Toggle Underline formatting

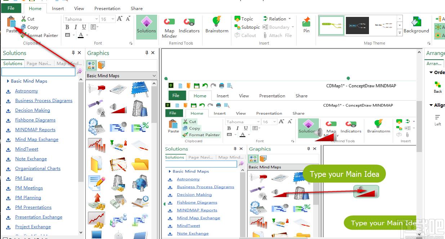click(x=84, y=27)
